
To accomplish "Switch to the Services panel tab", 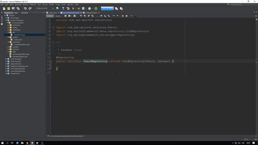I will pyautogui.click(x=25, y=13).
